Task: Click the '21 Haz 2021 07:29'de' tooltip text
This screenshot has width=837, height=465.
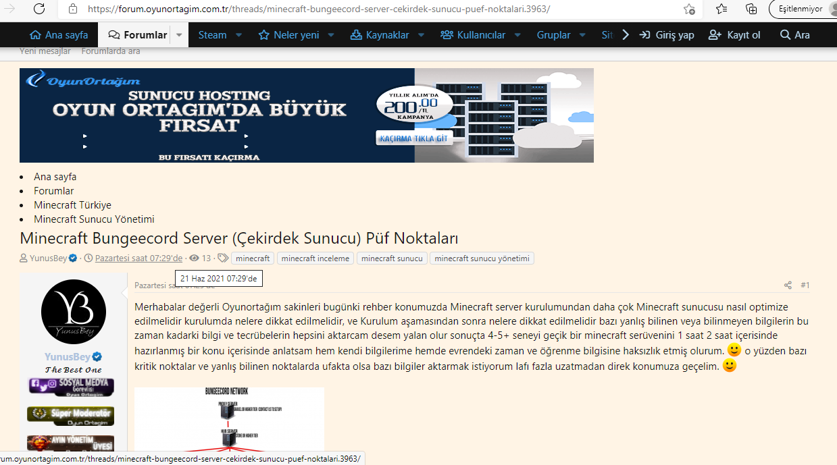Action: [218, 278]
